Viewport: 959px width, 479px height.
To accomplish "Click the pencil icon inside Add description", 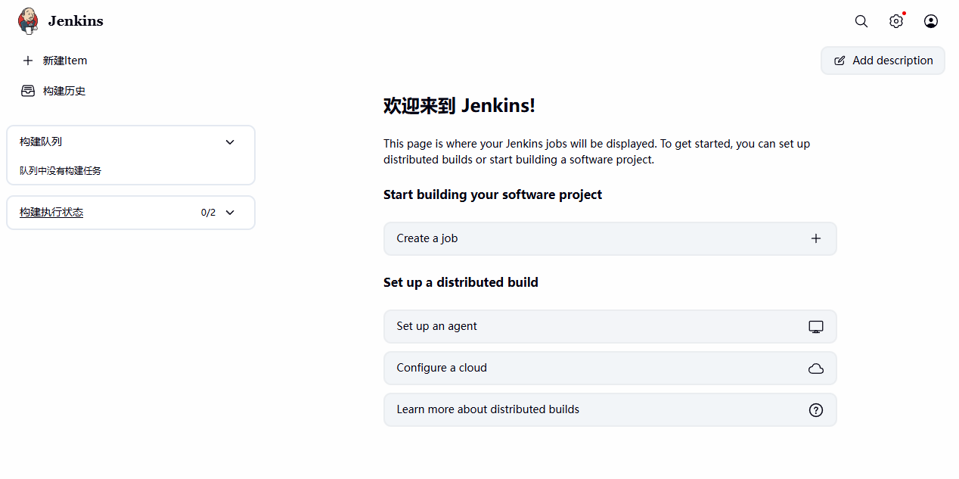I will click(840, 61).
